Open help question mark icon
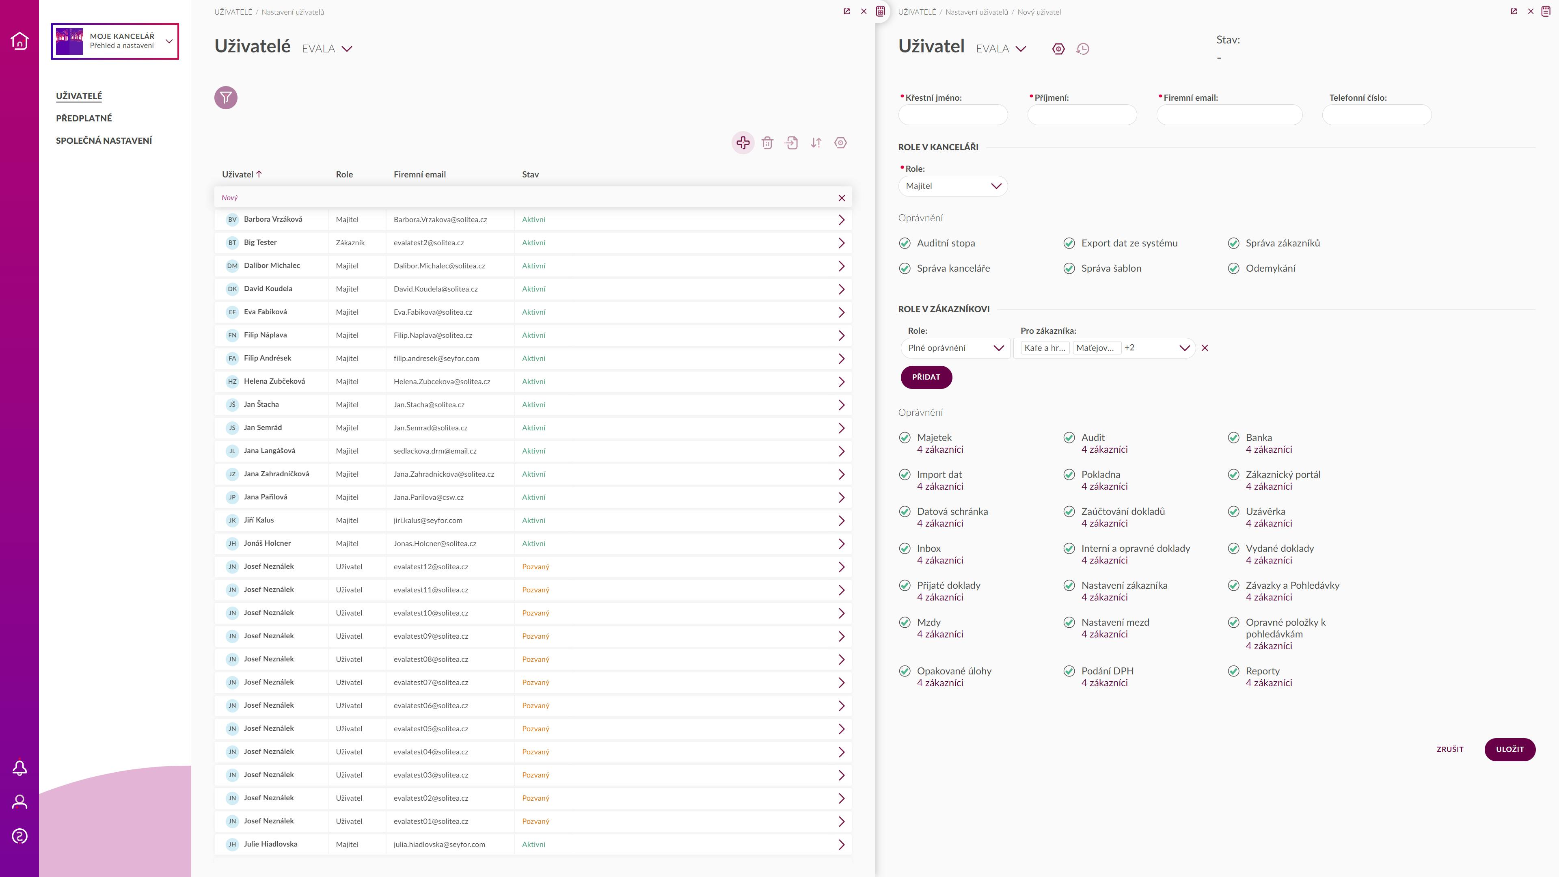1559x877 pixels. (x=19, y=836)
